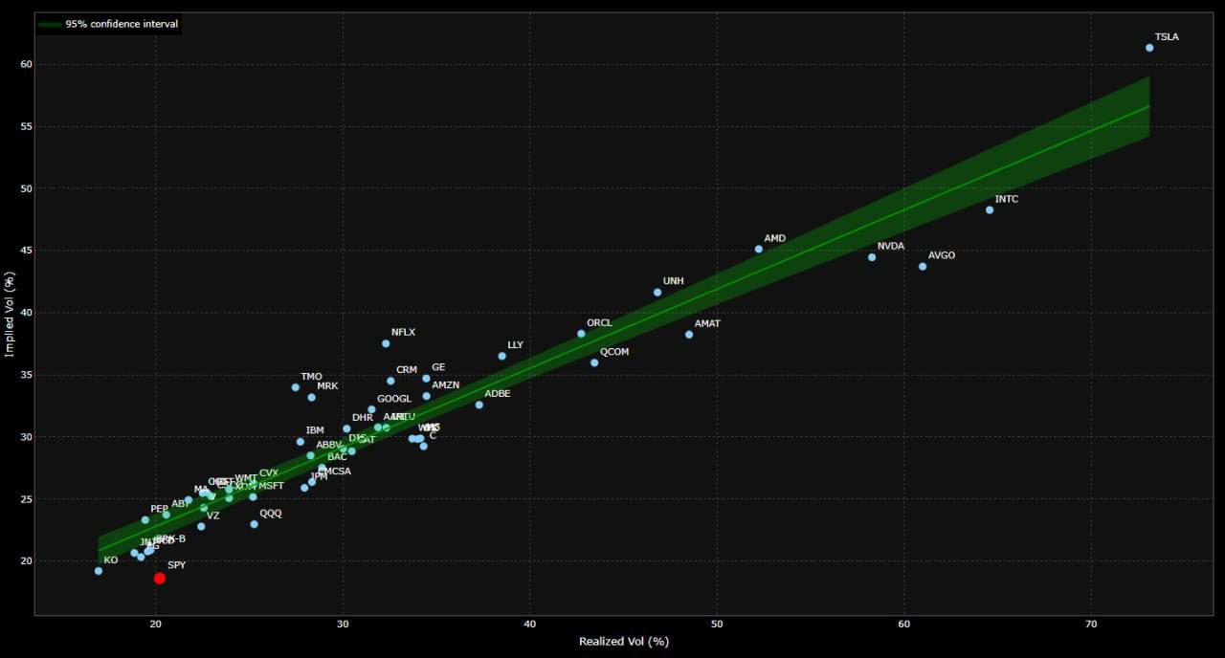The image size is (1225, 658).
Task: Select the MRK data point
Action: pos(312,397)
